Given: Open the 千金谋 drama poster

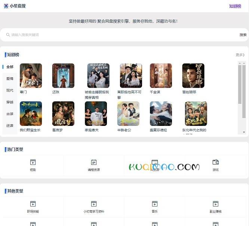Looking at the screenshot, I should click(x=161, y=76).
